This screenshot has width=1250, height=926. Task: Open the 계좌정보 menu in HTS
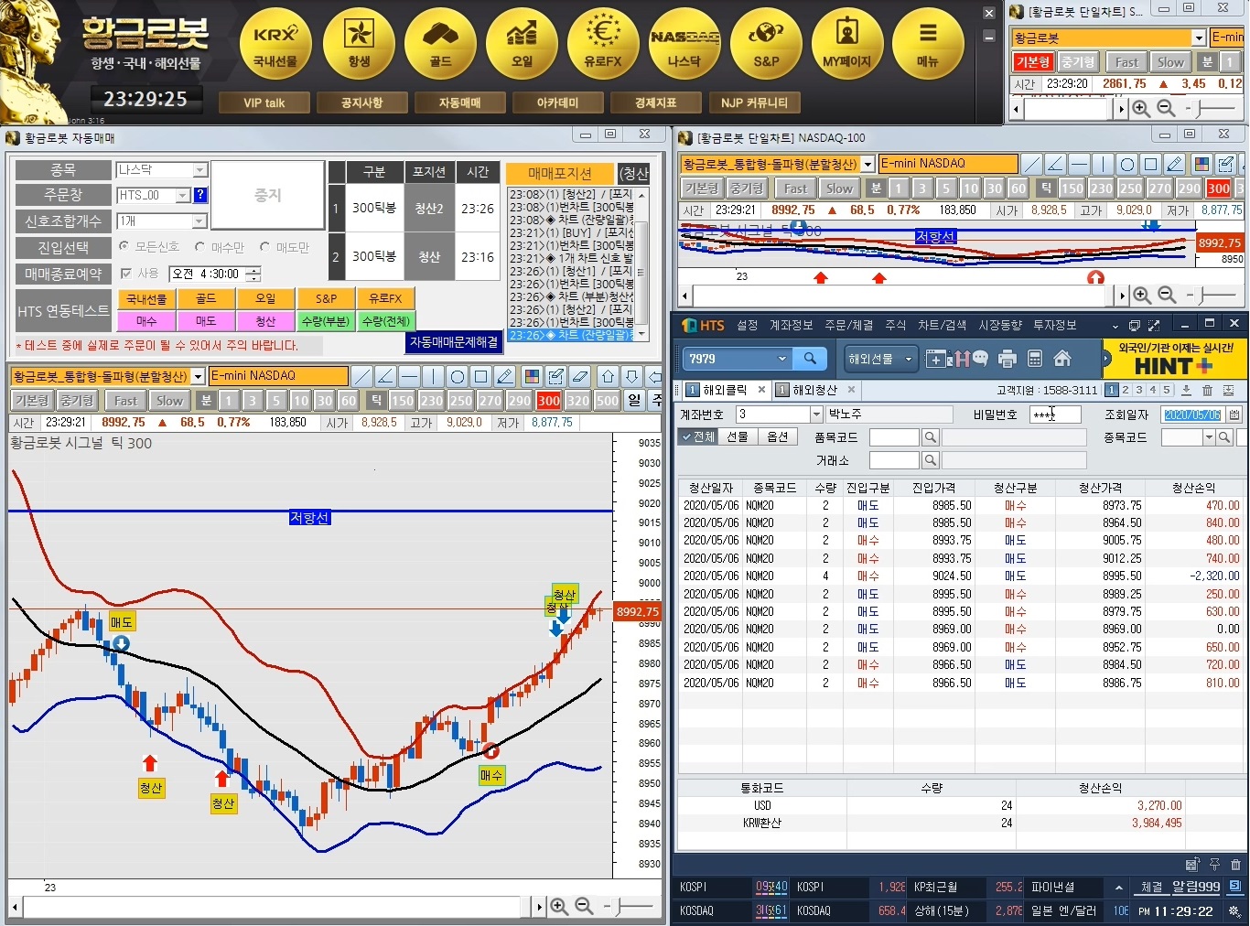[x=791, y=325]
